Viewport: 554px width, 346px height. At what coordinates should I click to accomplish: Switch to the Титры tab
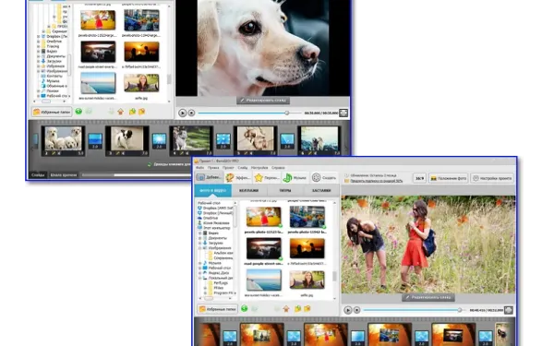285,190
